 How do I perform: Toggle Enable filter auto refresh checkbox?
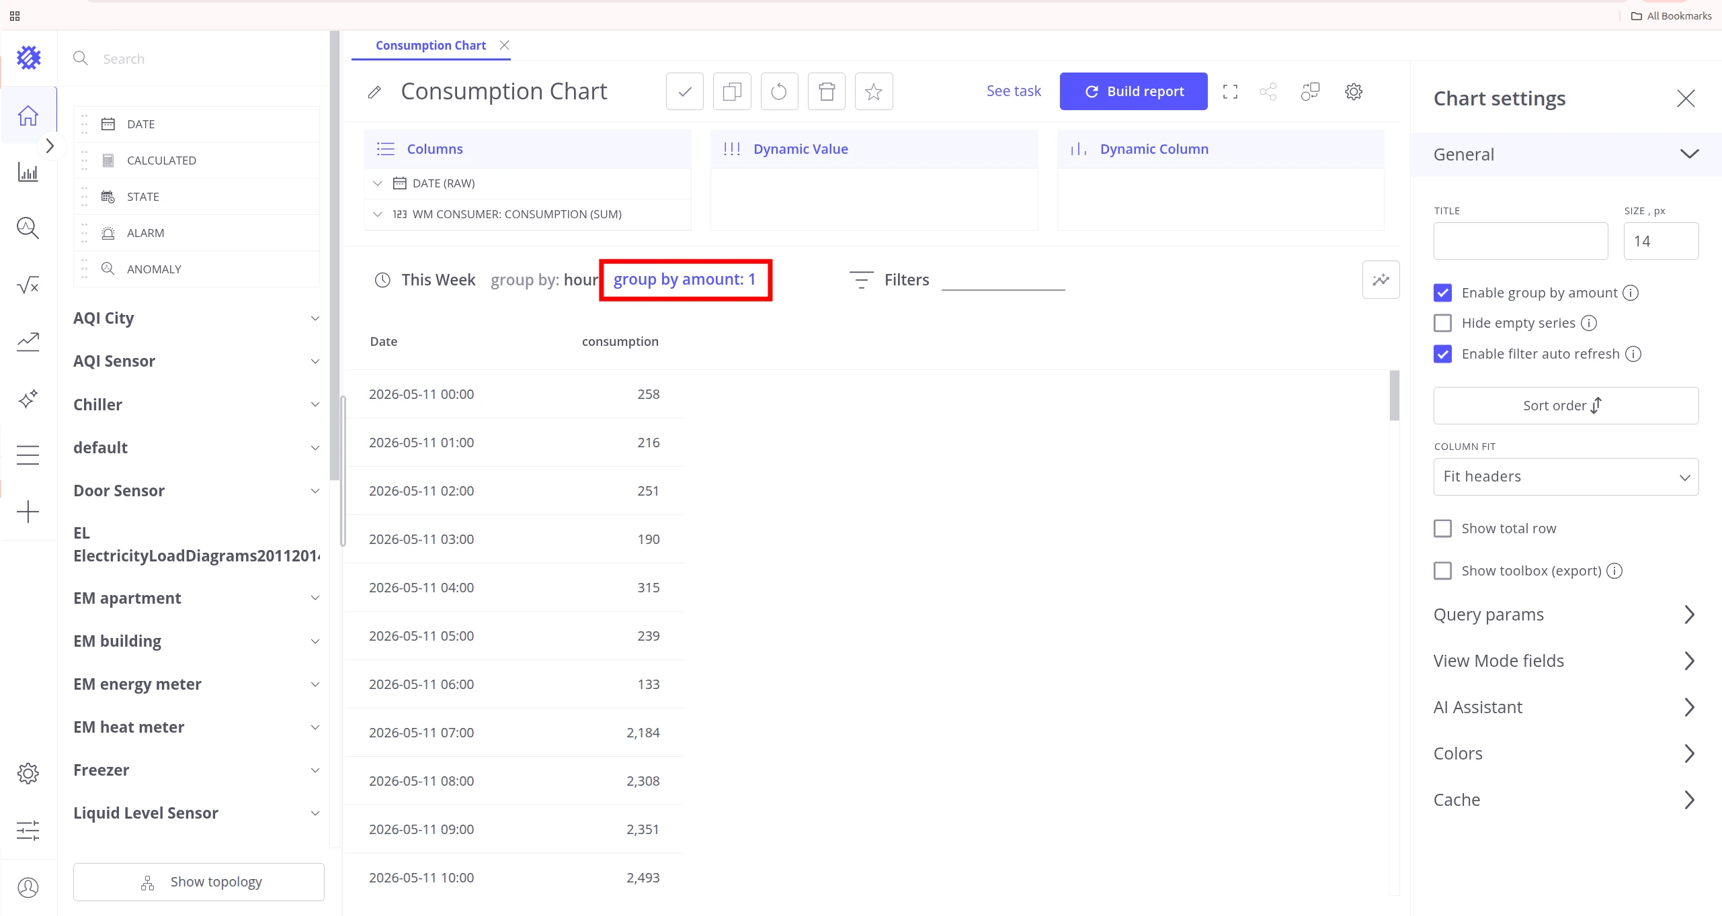(x=1442, y=354)
